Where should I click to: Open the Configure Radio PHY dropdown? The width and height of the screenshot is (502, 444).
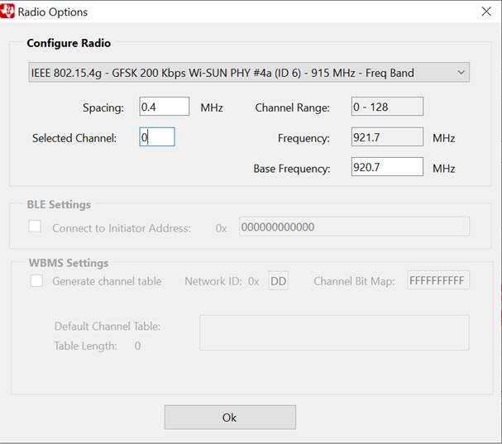pyautogui.click(x=248, y=73)
